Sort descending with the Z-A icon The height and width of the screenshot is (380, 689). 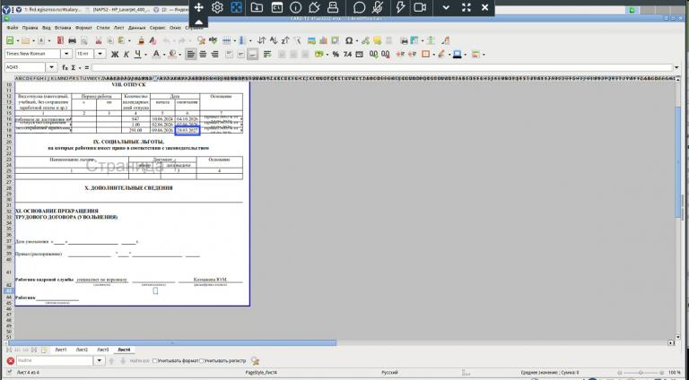point(285,40)
